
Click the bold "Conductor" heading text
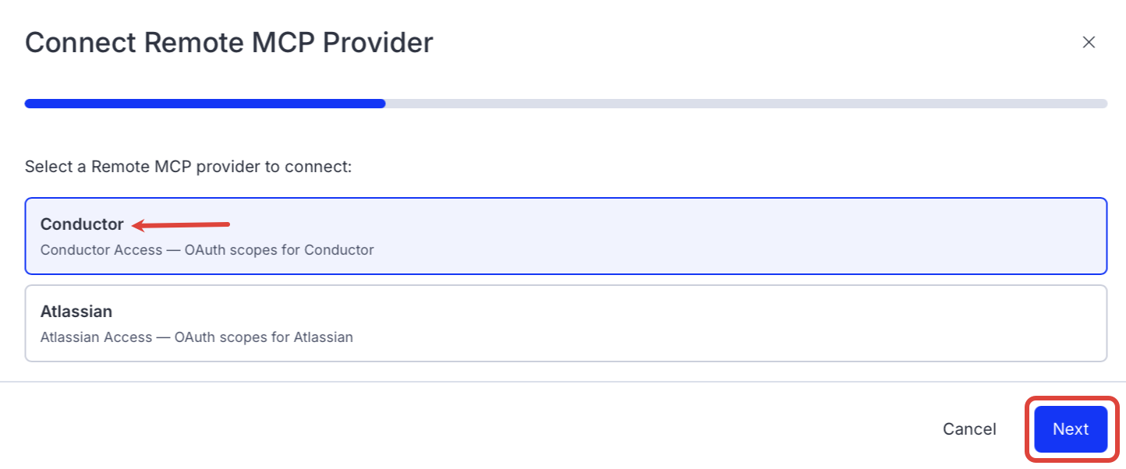coord(82,224)
